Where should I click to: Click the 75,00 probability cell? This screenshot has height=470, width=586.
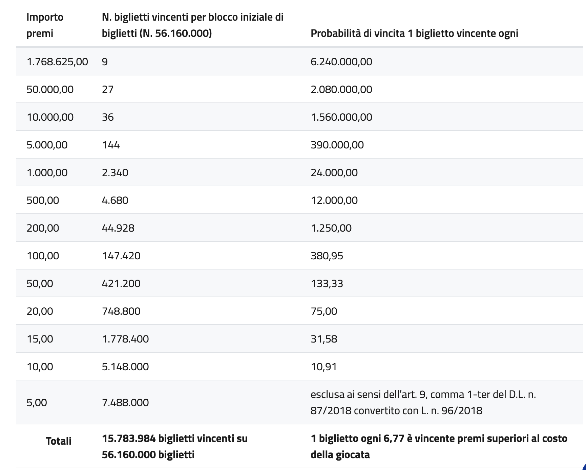(x=324, y=311)
